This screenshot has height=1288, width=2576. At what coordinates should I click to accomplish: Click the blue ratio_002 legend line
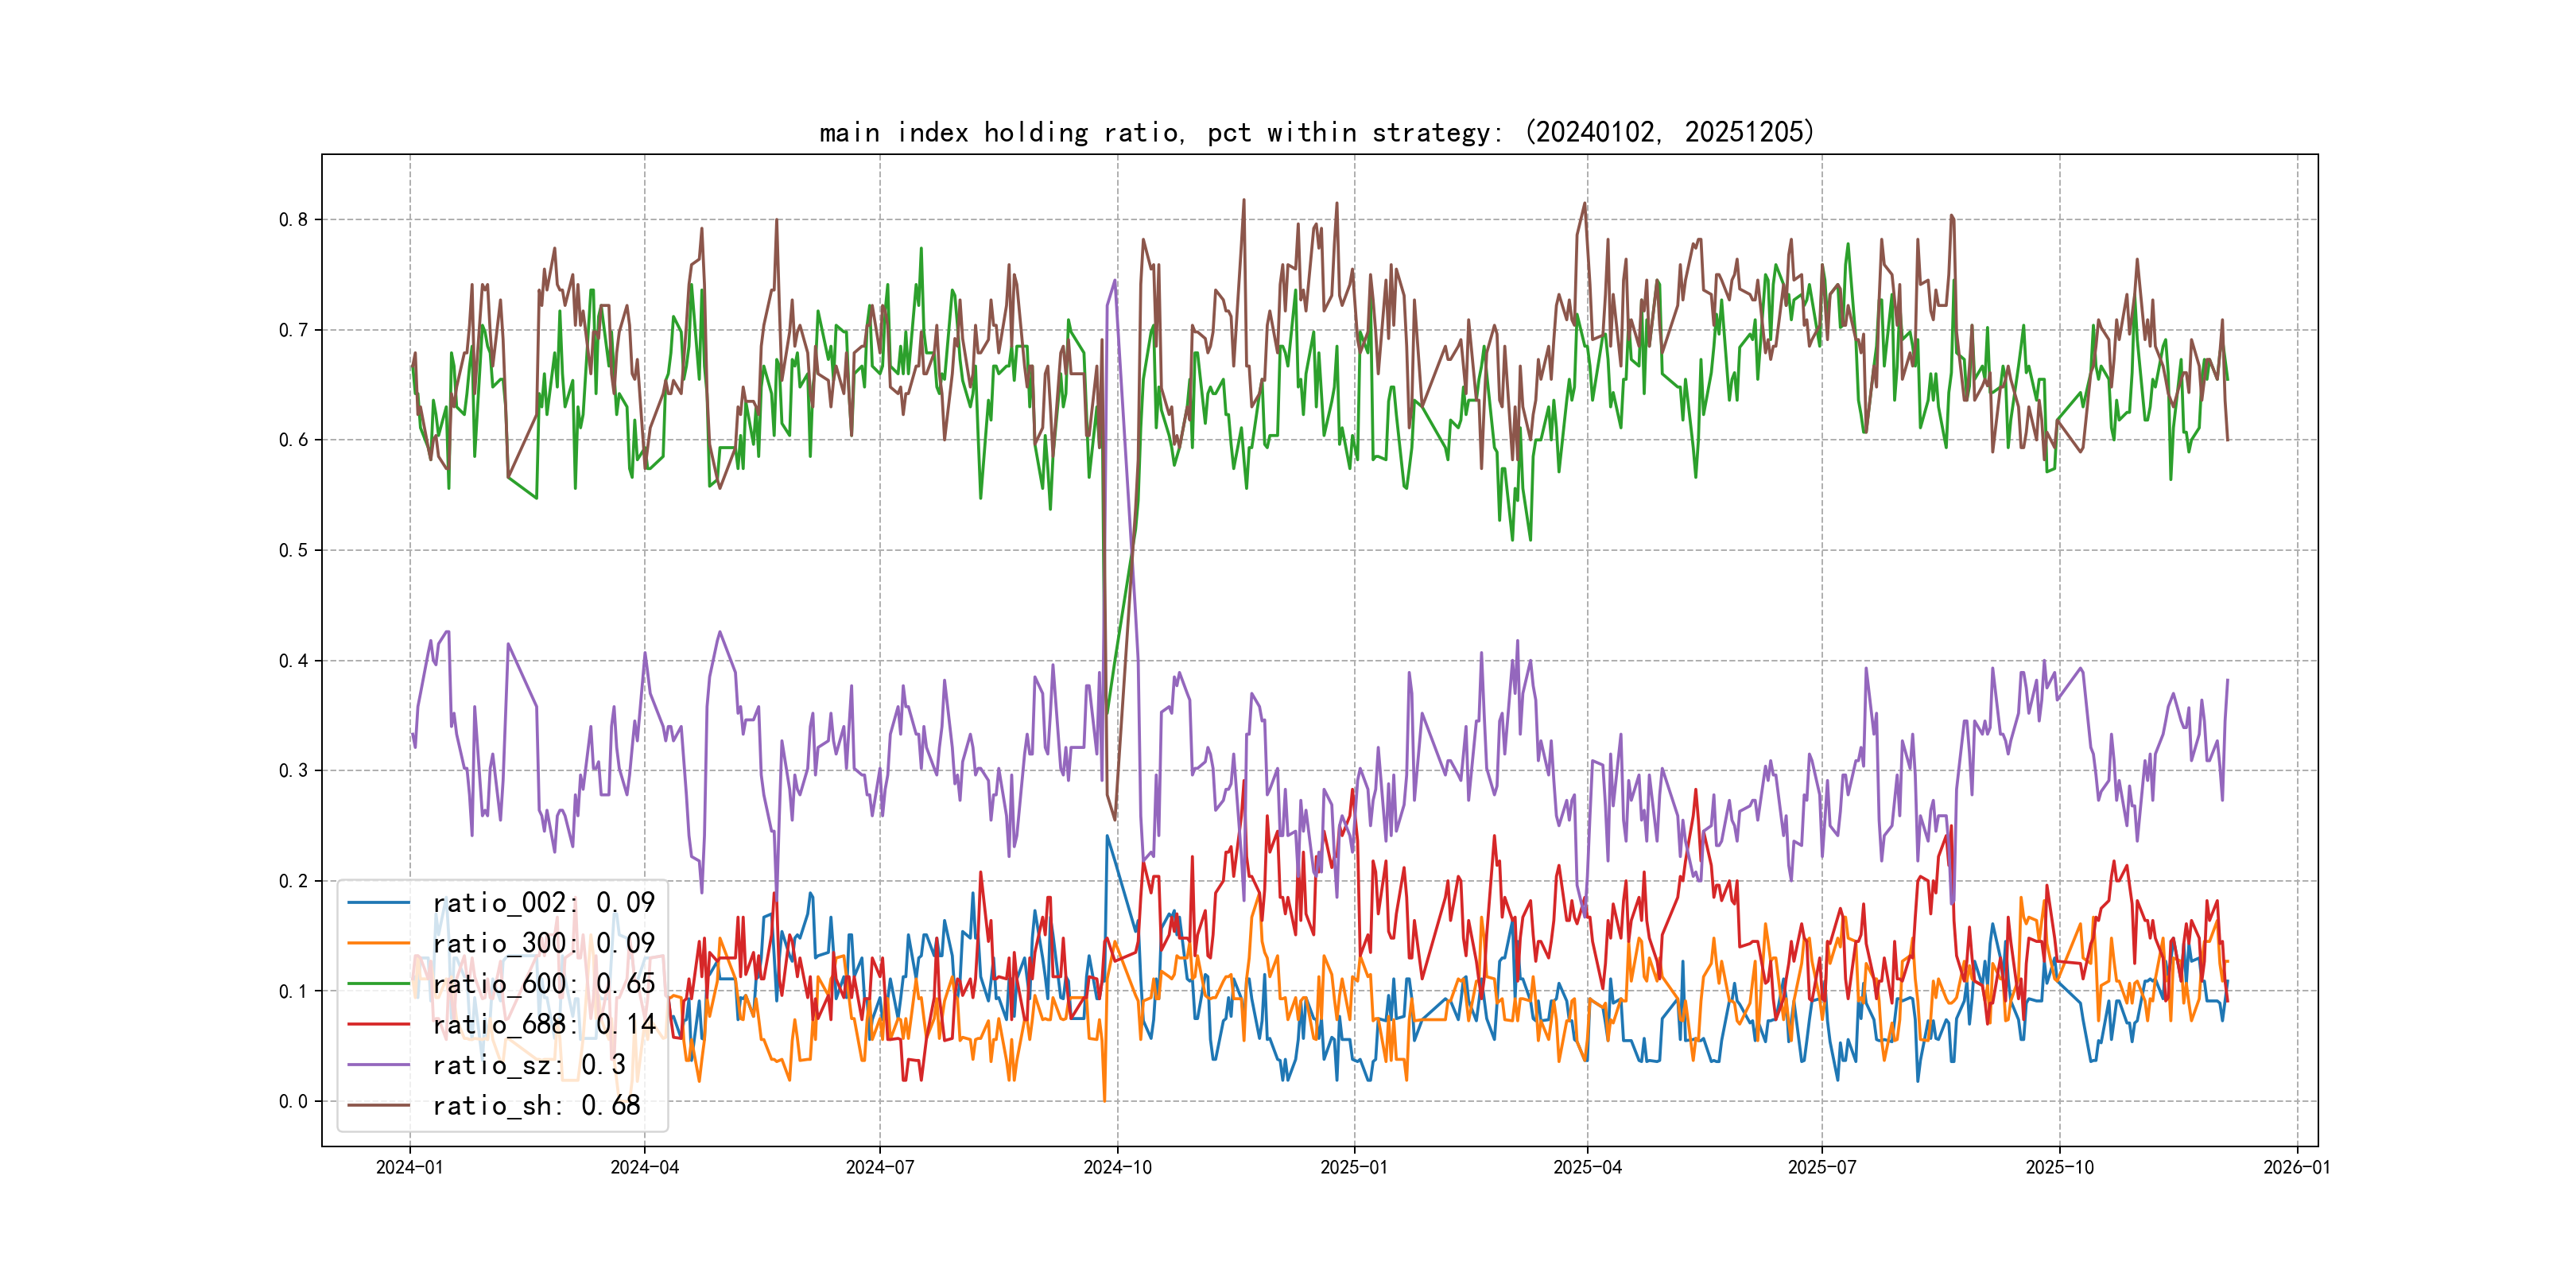click(379, 903)
